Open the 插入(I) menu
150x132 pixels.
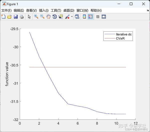(x=44, y=10)
